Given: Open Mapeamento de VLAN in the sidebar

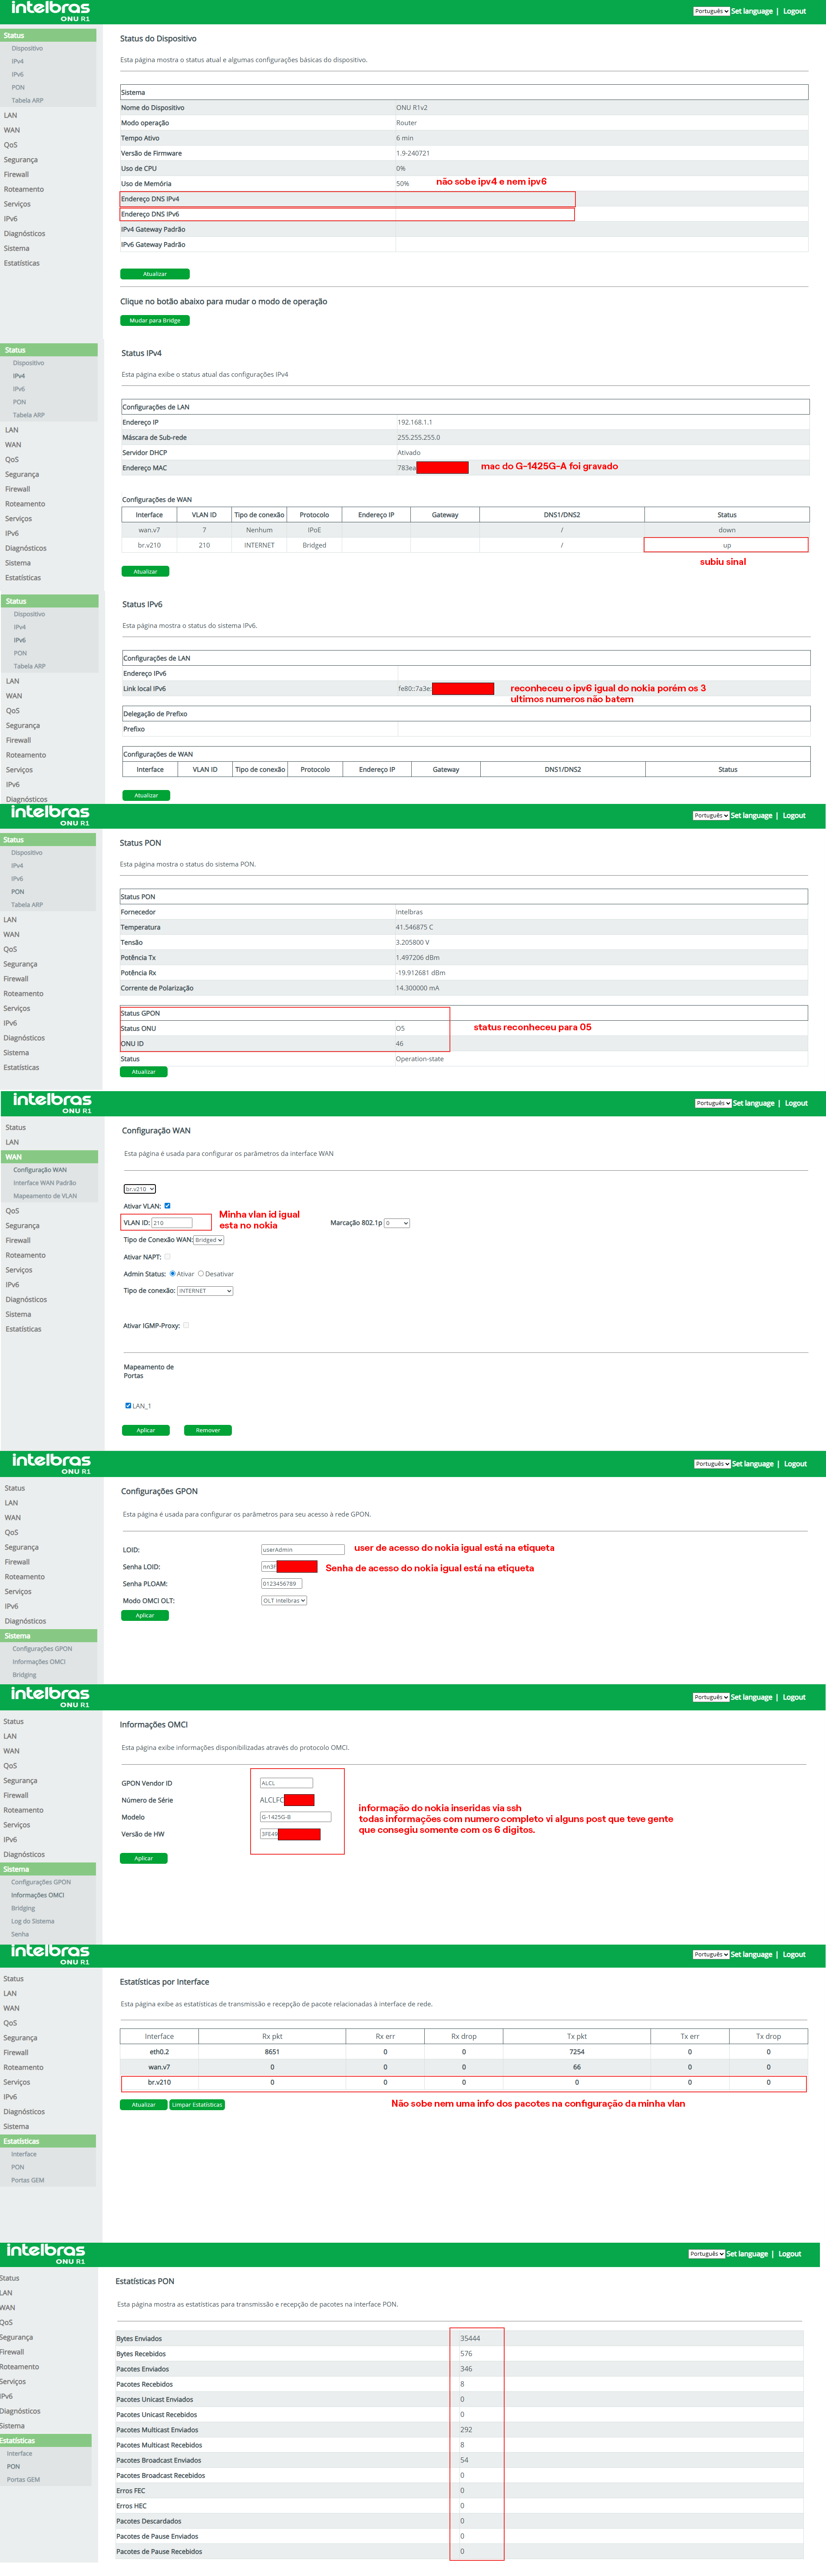Looking at the screenshot, I should tap(45, 1196).
